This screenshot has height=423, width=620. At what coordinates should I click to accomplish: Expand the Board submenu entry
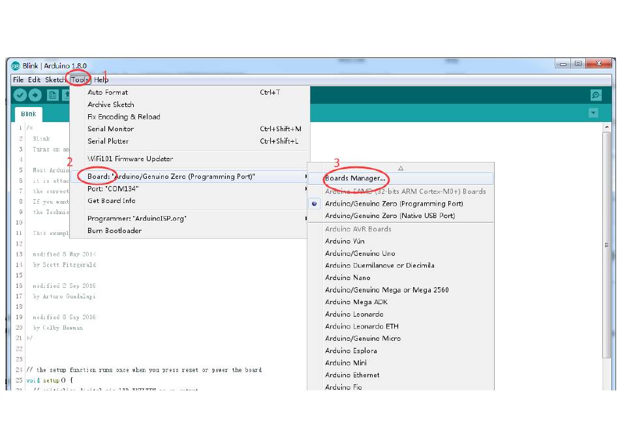tap(190, 176)
